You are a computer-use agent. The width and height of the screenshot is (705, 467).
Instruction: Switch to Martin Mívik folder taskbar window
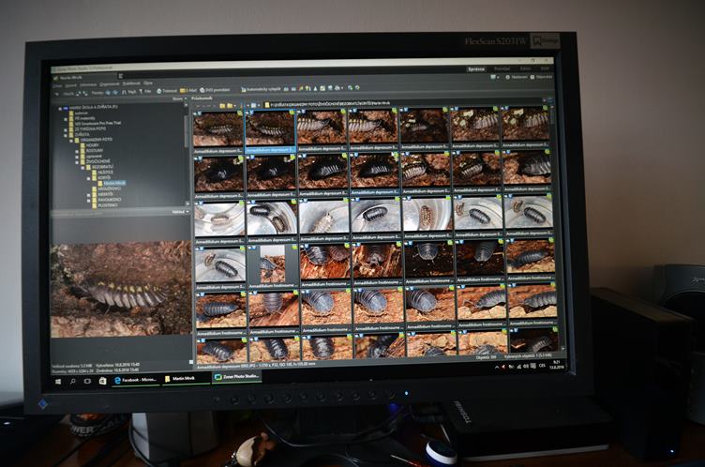click(x=185, y=378)
